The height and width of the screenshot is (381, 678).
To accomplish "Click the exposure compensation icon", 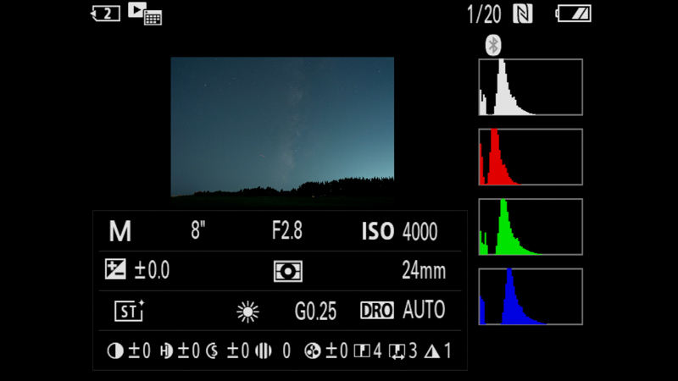I will (115, 269).
